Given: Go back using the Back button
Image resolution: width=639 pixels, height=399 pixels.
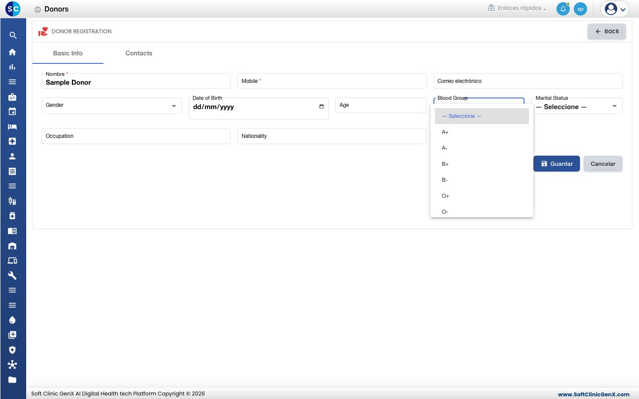Looking at the screenshot, I should [x=607, y=31].
